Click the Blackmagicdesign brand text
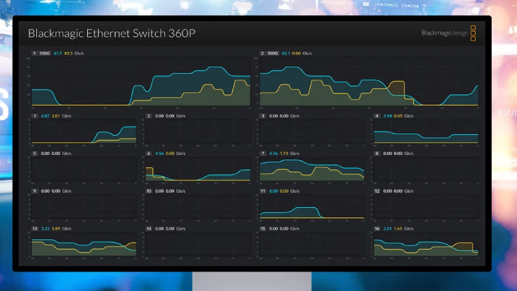Viewport: 517px width, 291px height. (x=444, y=33)
